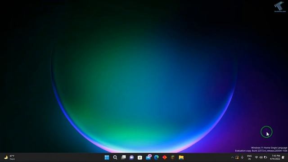
Task: Open Task View from taskbar
Action: click(123, 157)
